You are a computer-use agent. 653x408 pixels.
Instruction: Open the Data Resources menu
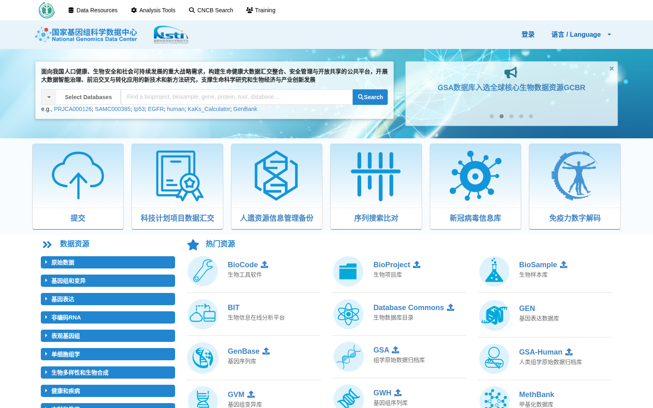pyautogui.click(x=93, y=10)
